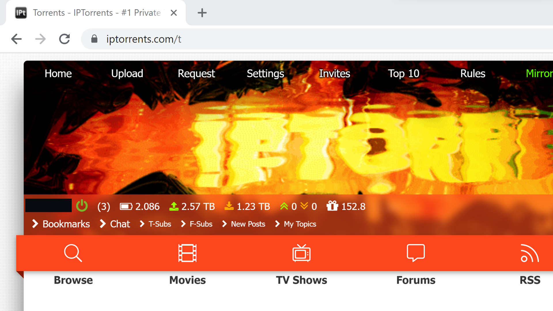Open the Request menu item
This screenshot has width=553, height=311.
coord(196,74)
